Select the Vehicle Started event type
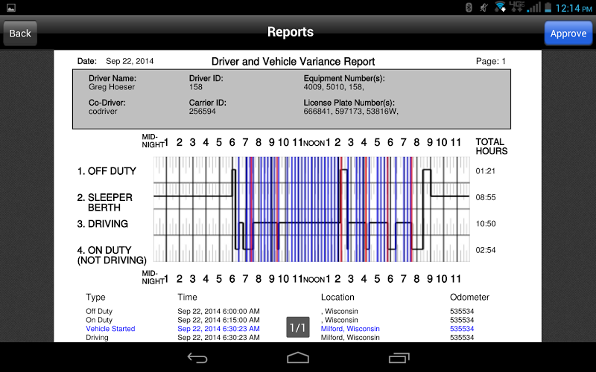The height and width of the screenshot is (372, 596). tap(110, 329)
